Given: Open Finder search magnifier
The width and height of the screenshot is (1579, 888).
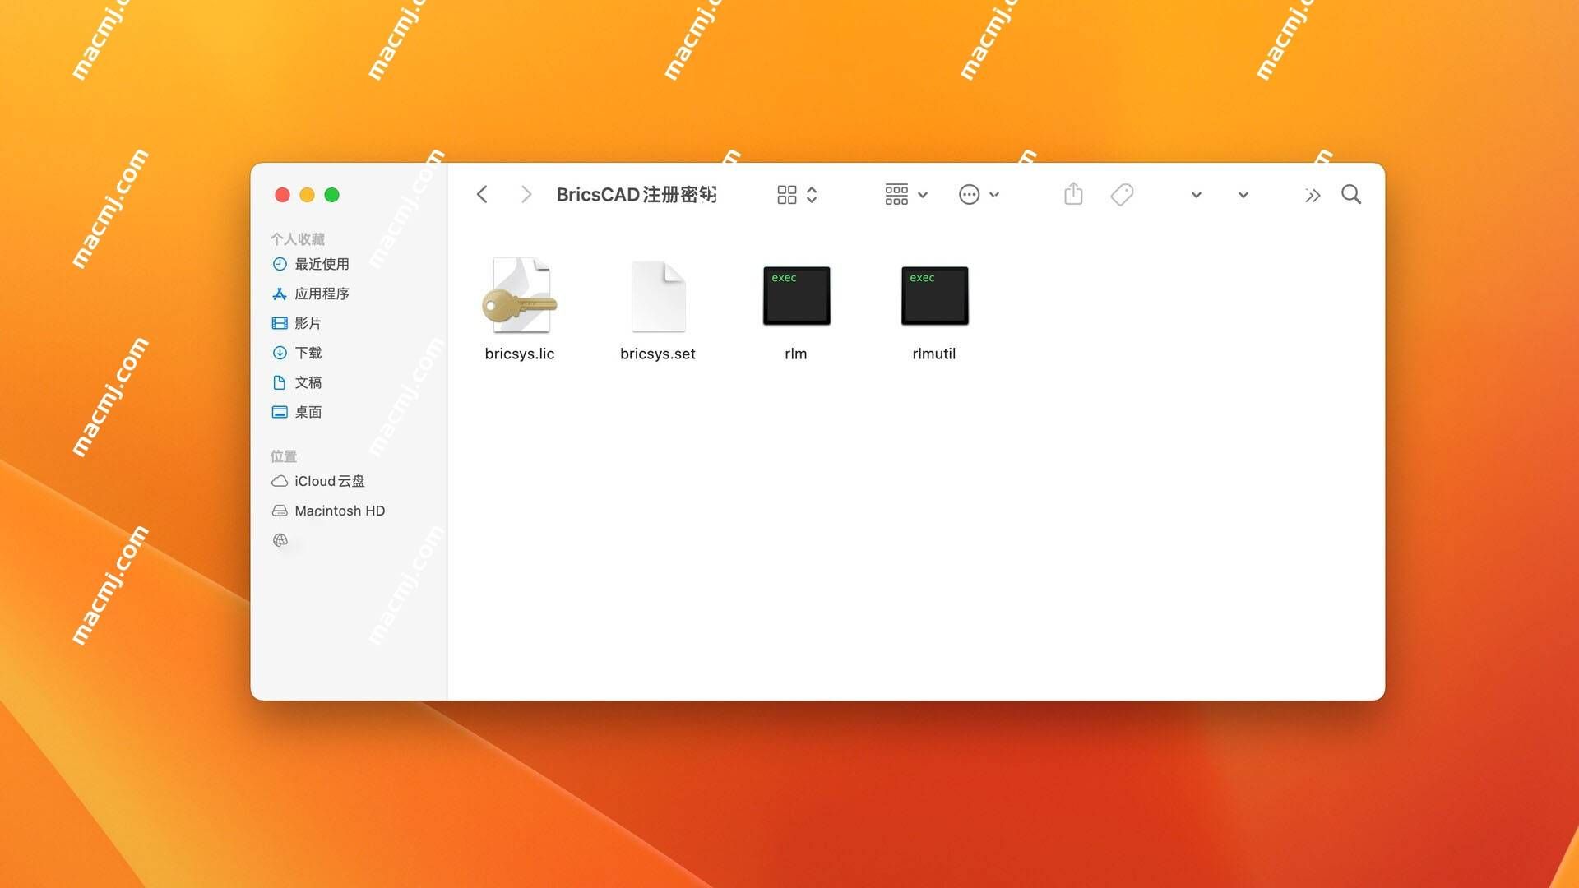Looking at the screenshot, I should coord(1351,195).
